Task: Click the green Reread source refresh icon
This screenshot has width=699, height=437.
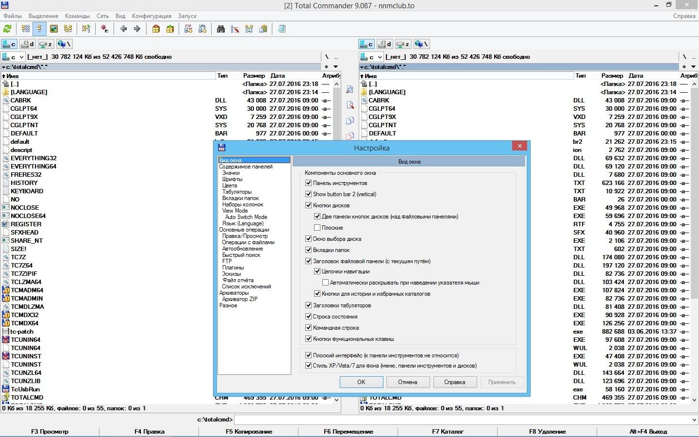Action: (7, 29)
